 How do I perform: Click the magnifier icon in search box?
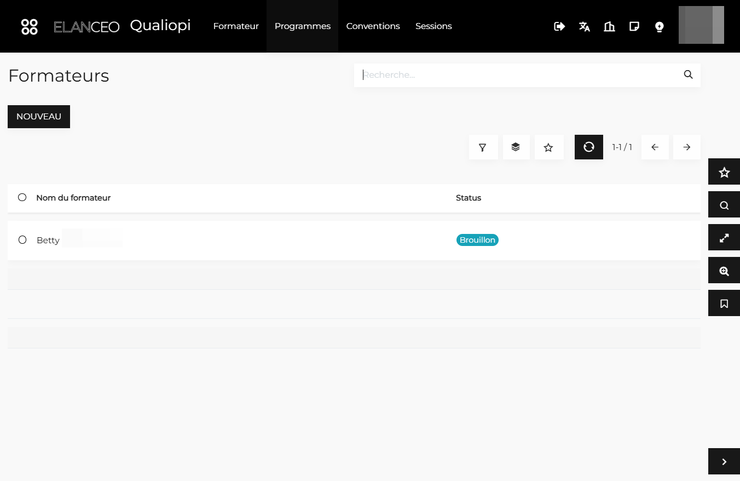tap(689, 75)
